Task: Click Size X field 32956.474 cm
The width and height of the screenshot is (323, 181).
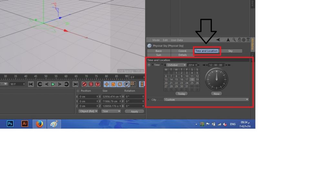Action: pyautogui.click(x=112, y=97)
